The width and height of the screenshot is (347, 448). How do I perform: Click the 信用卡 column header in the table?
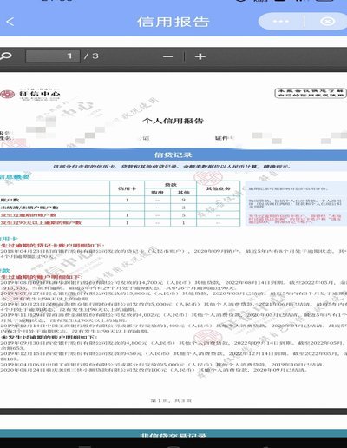click(x=127, y=188)
